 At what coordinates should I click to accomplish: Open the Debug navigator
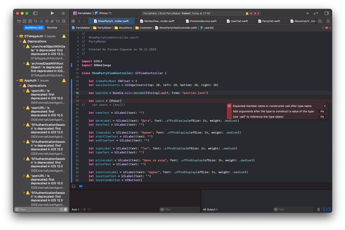[x=53, y=21]
